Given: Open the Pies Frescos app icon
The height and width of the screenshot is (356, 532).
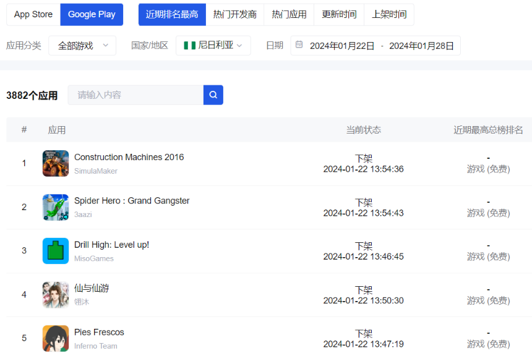Looking at the screenshot, I should click(x=56, y=338).
